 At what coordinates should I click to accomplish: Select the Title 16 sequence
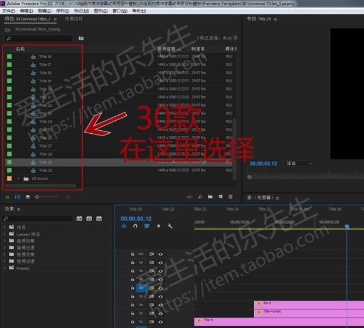[x=45, y=56]
